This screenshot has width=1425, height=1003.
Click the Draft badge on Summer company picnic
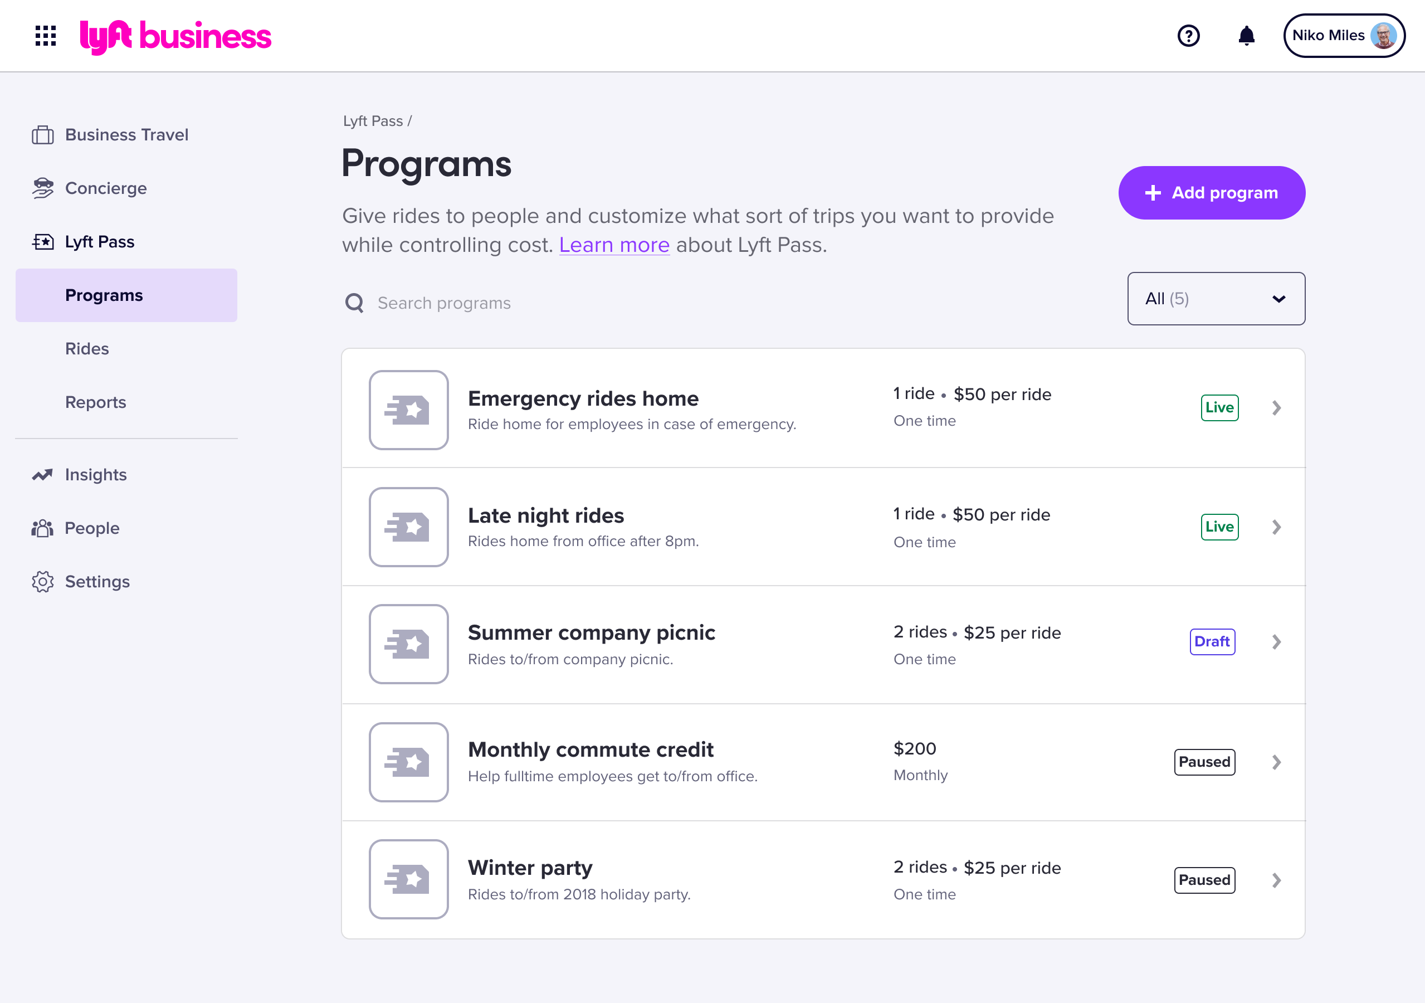1212,641
